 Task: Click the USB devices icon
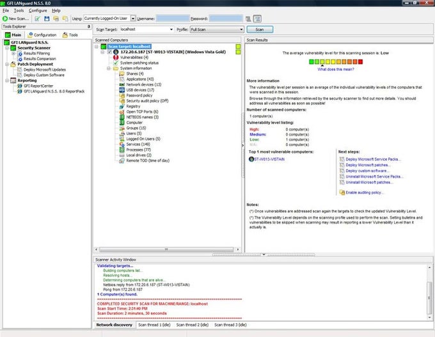(122, 90)
